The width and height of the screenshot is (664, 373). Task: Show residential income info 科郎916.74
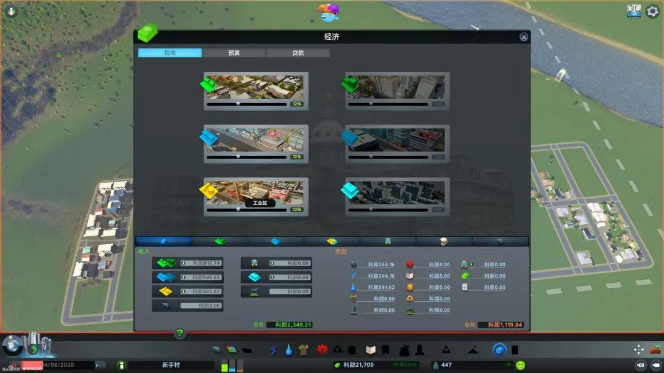(183, 263)
